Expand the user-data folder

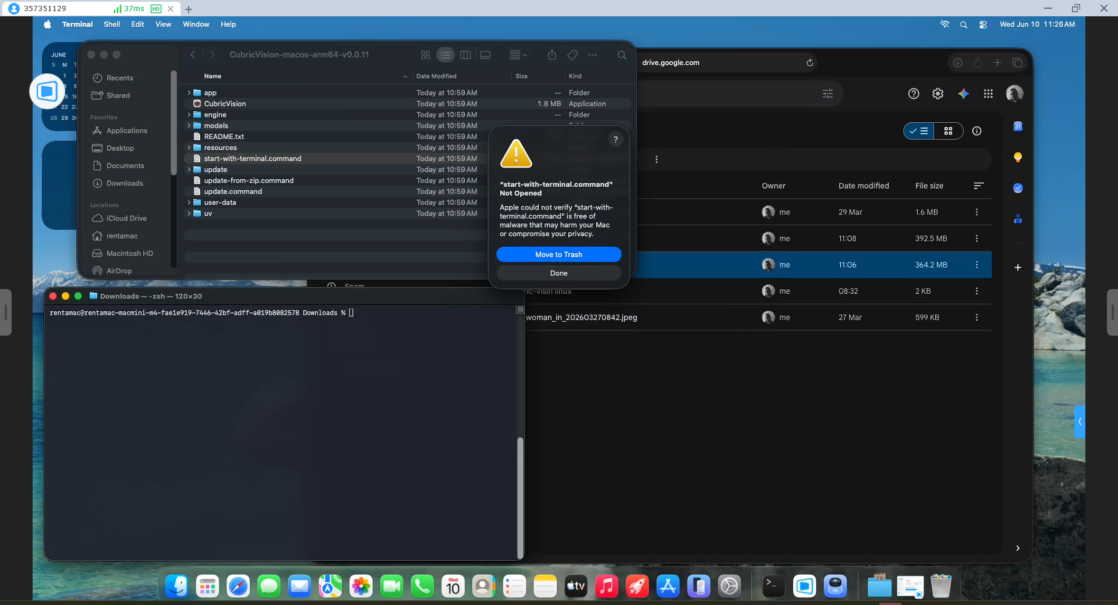(x=189, y=202)
